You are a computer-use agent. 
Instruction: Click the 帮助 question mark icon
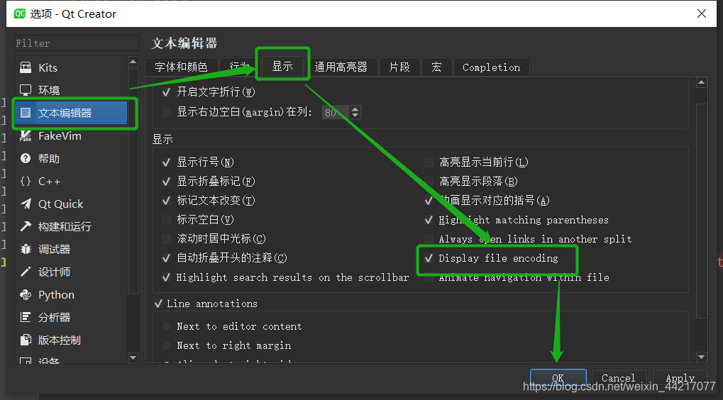pyautogui.click(x=26, y=159)
